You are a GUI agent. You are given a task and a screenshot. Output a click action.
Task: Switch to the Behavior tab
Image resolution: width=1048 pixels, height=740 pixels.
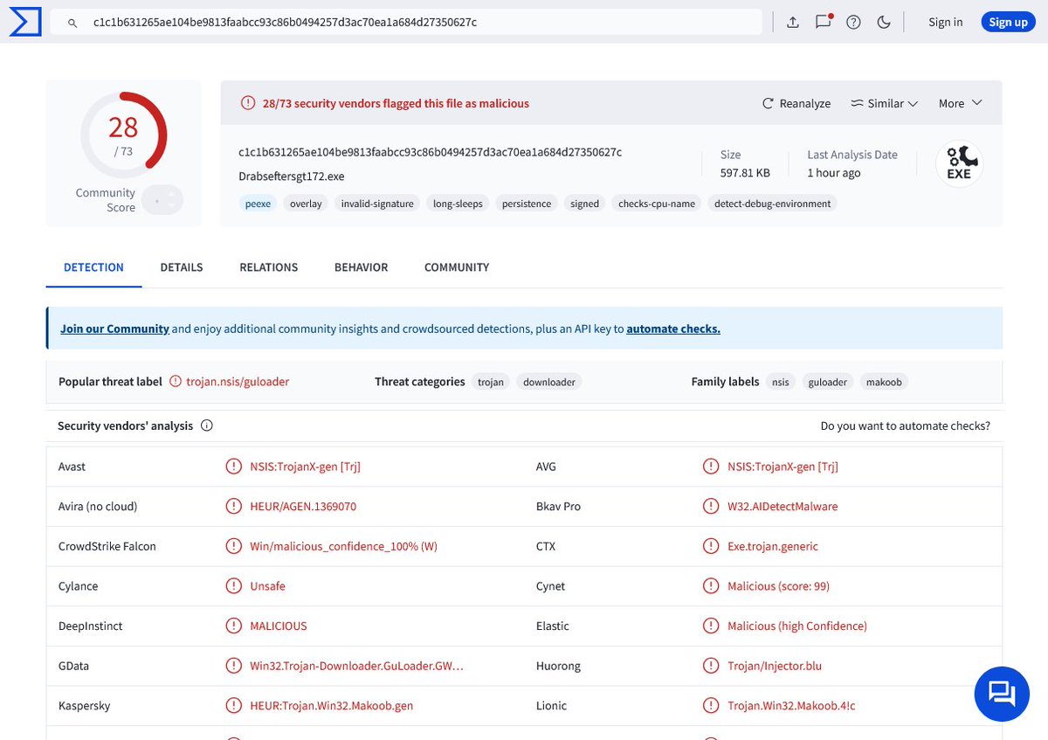[x=361, y=266]
